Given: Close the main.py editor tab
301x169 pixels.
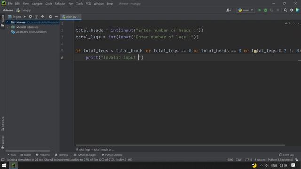Looking at the screenshot, I should (79, 17).
